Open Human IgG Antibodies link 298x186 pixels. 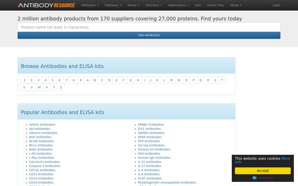(154, 158)
